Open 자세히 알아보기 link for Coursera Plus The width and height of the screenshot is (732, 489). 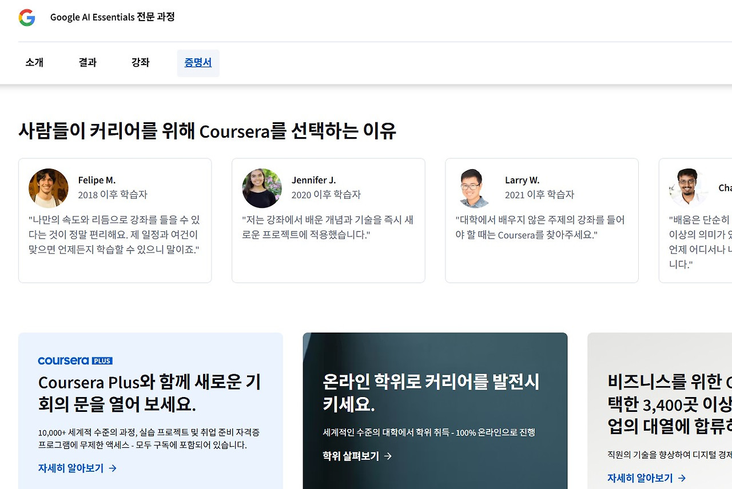tap(77, 468)
